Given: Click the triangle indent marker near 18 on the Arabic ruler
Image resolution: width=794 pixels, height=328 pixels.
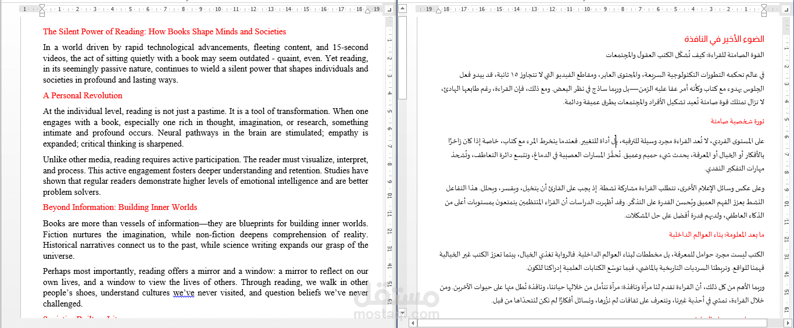Looking at the screenshot, I should pos(438,11).
